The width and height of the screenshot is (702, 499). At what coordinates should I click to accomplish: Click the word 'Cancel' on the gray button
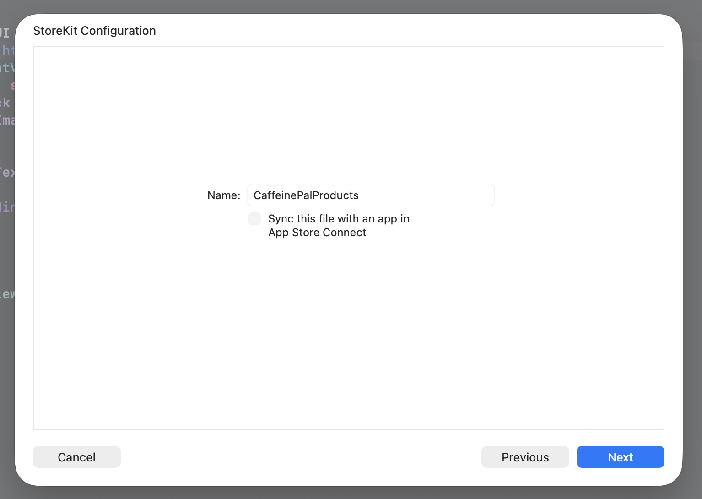(x=77, y=457)
